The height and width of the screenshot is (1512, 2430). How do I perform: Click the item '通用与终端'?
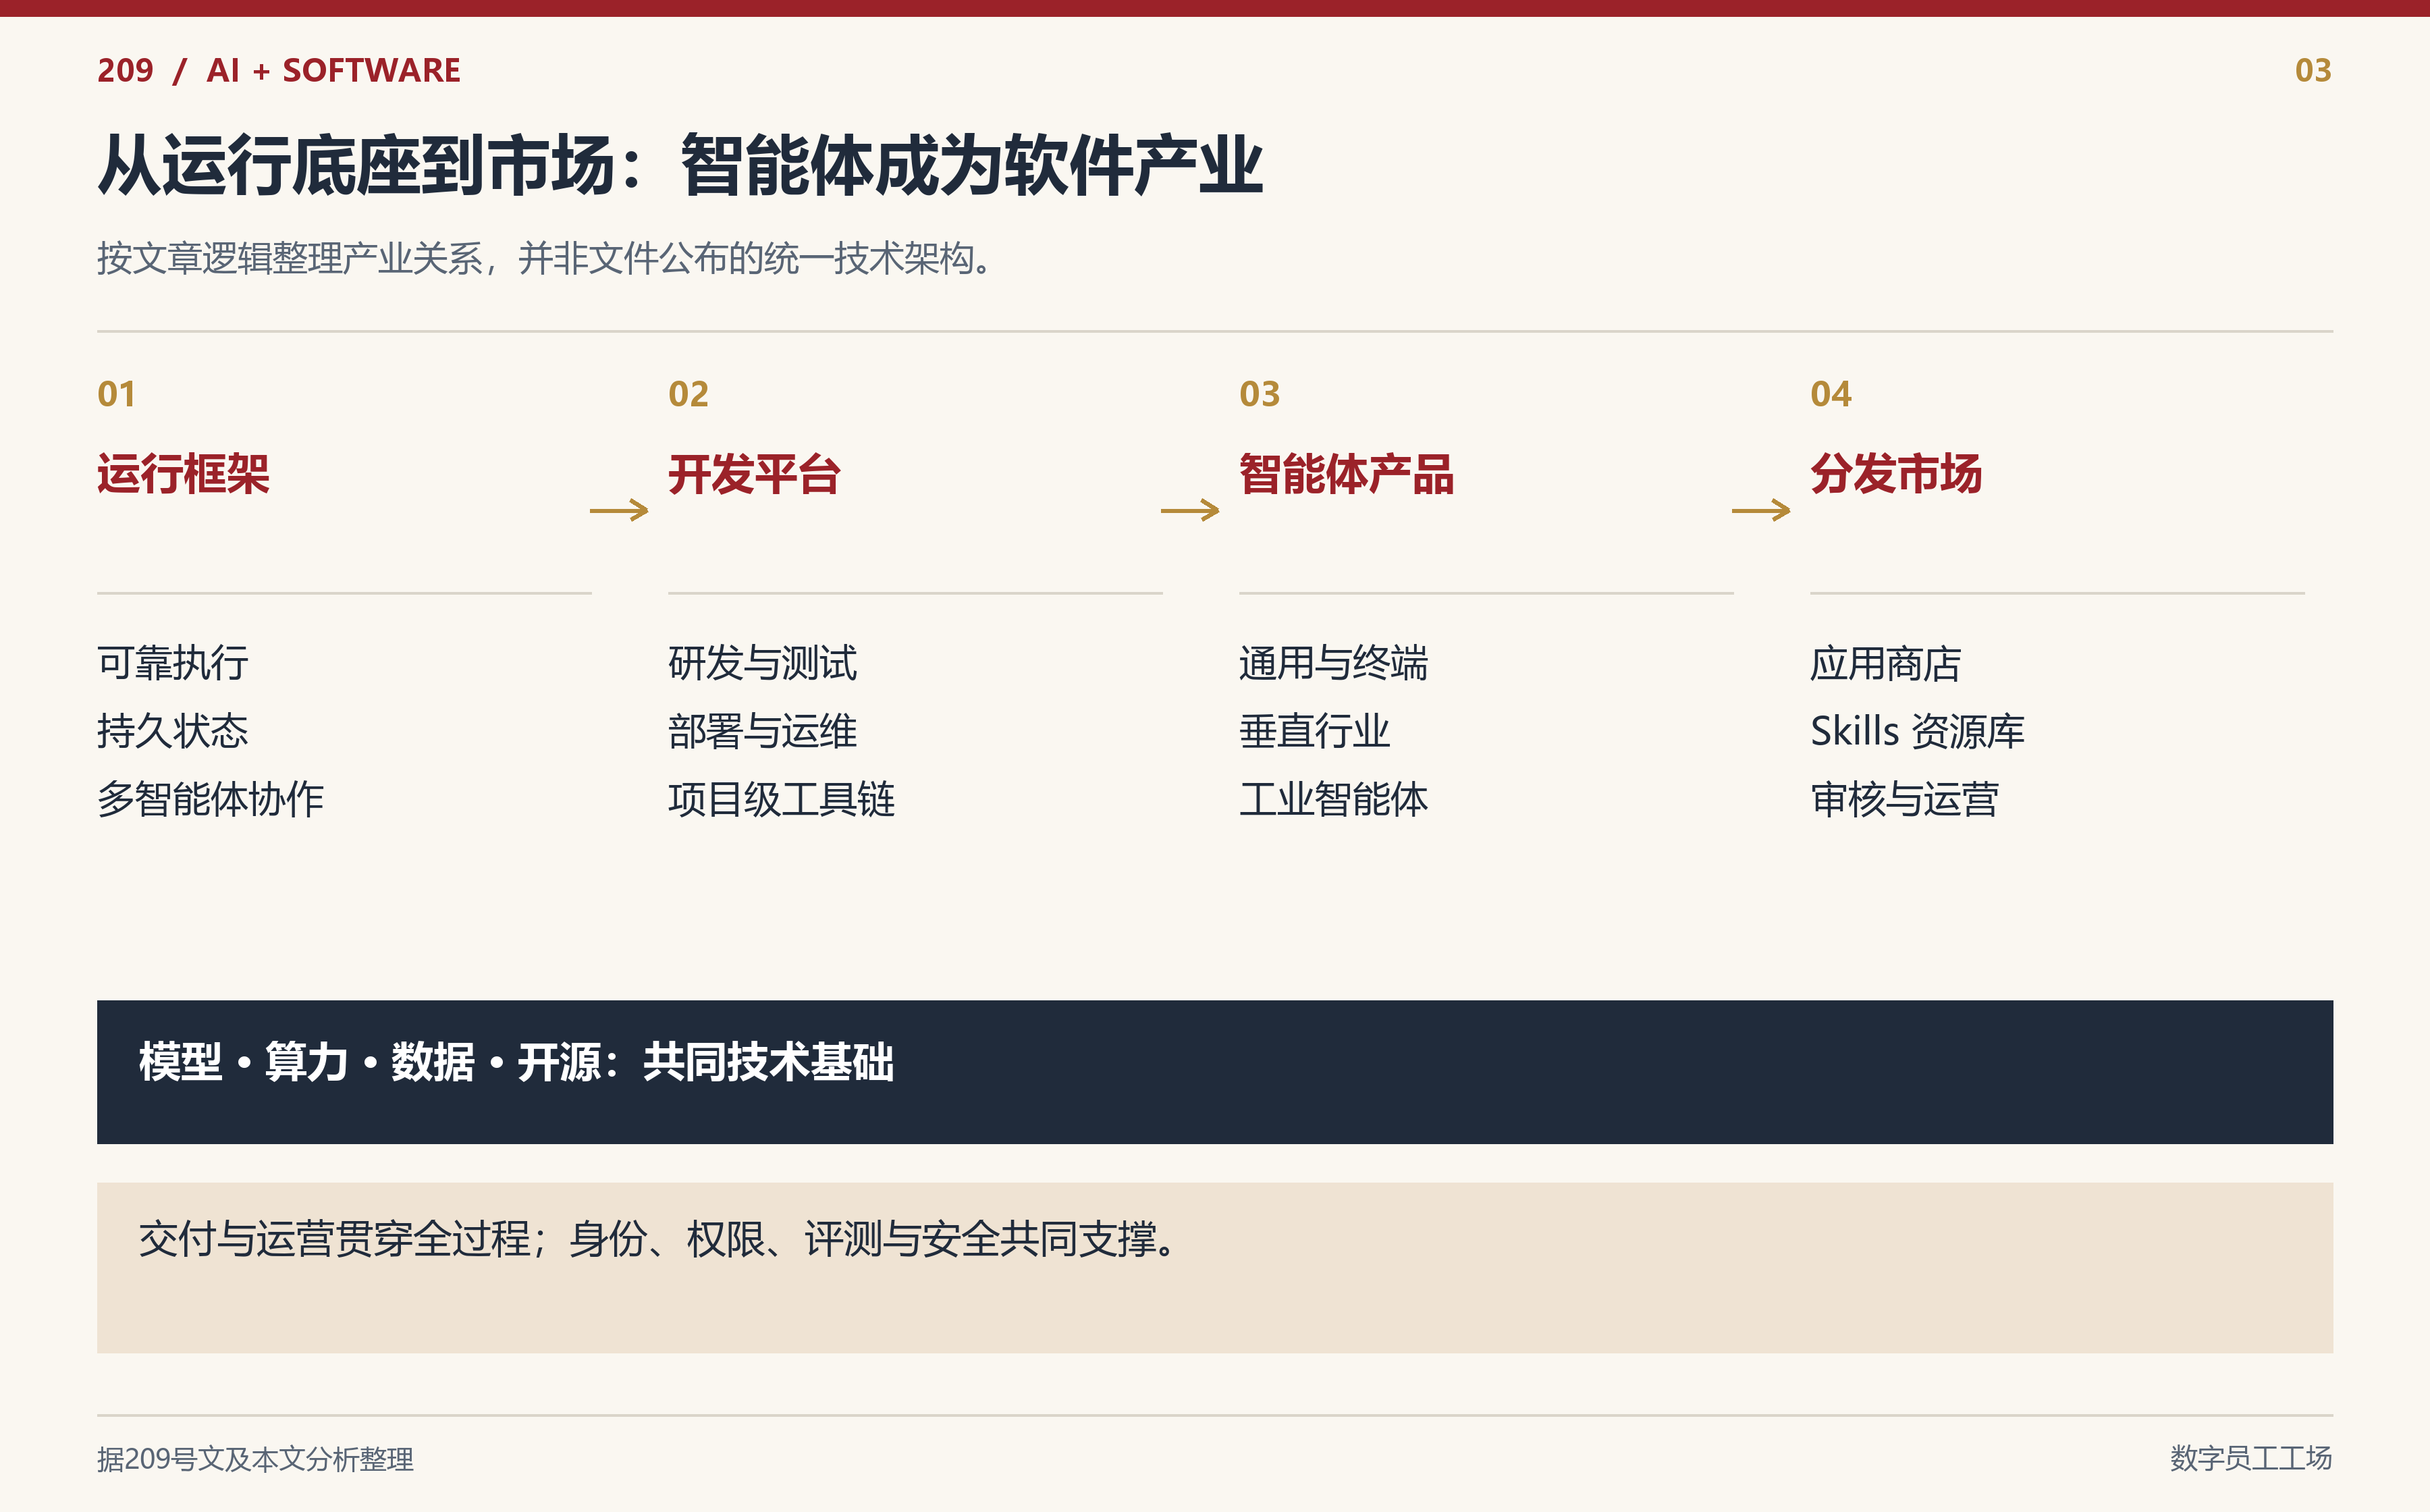1334,664
